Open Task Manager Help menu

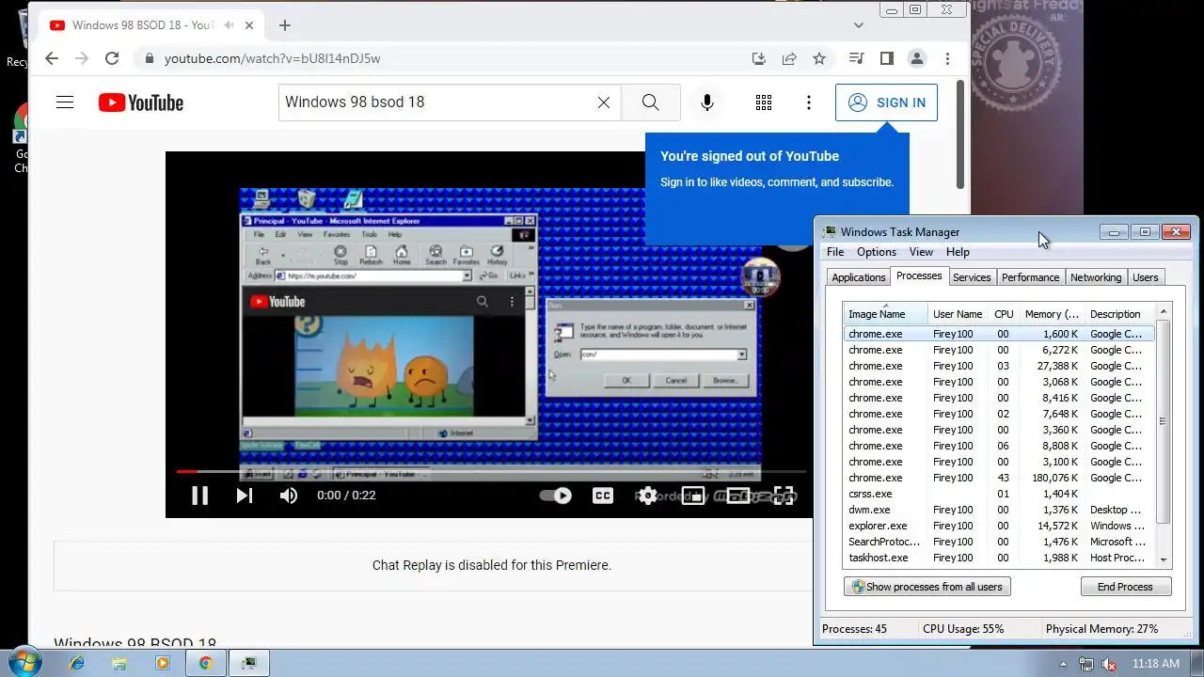(x=958, y=252)
